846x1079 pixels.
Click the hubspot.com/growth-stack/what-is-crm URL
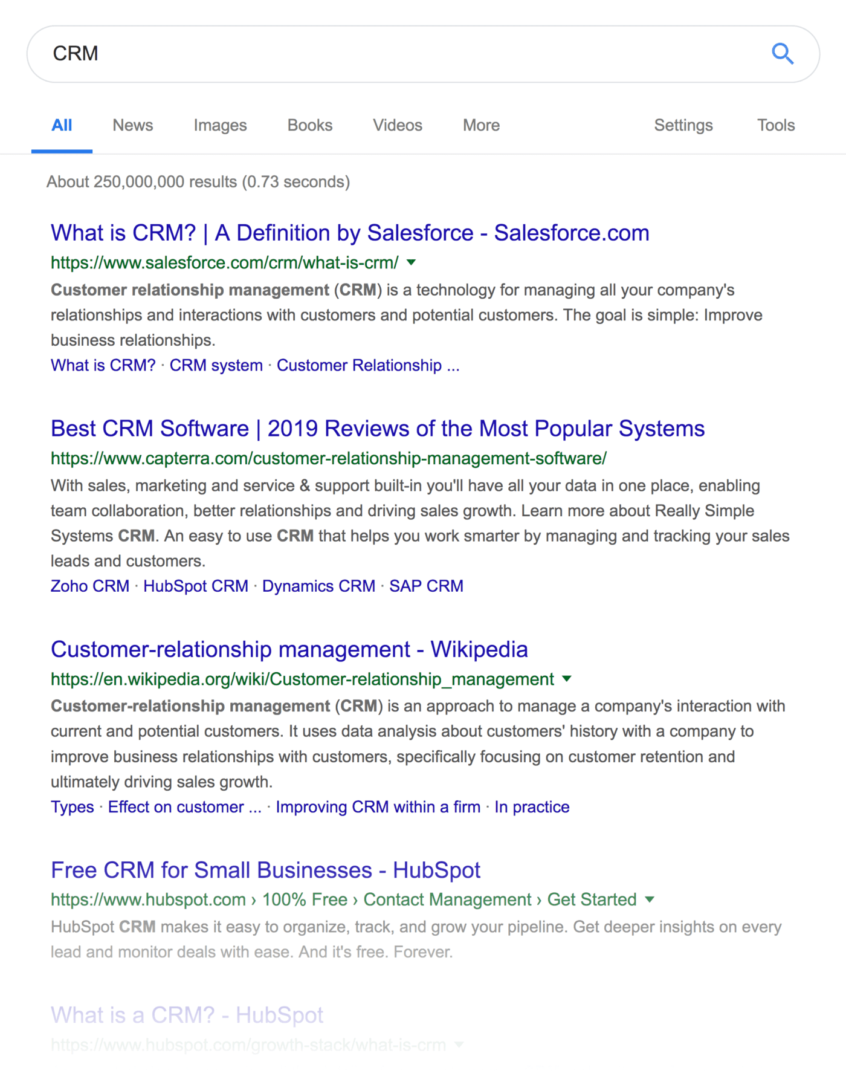click(248, 1045)
